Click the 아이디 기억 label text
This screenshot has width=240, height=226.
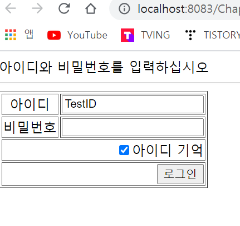[x=168, y=150]
